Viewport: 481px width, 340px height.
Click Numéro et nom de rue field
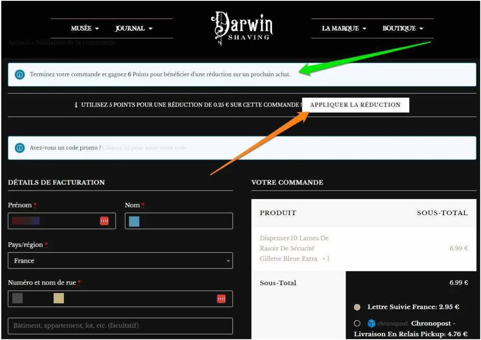(120, 299)
